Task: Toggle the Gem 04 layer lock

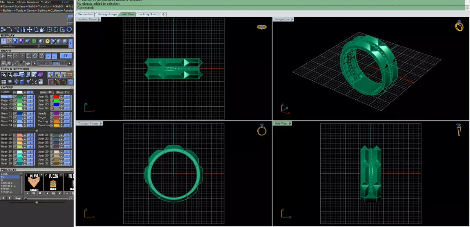Action: coord(25,125)
